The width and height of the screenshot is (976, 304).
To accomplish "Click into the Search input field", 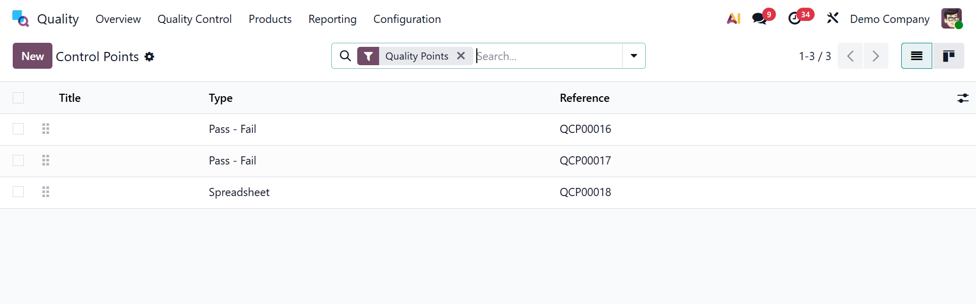I will pyautogui.click(x=547, y=56).
